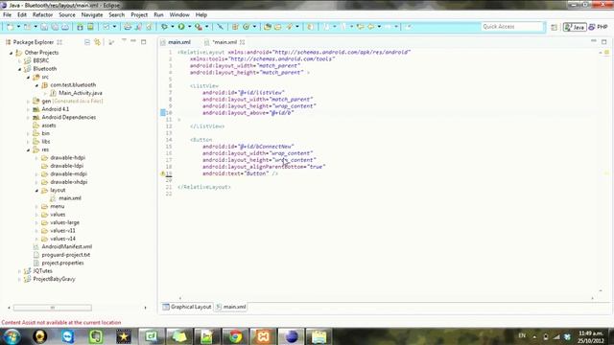The width and height of the screenshot is (614, 345).
Task: Open the Debug configurations dropdown arrow
Action: click(173, 27)
